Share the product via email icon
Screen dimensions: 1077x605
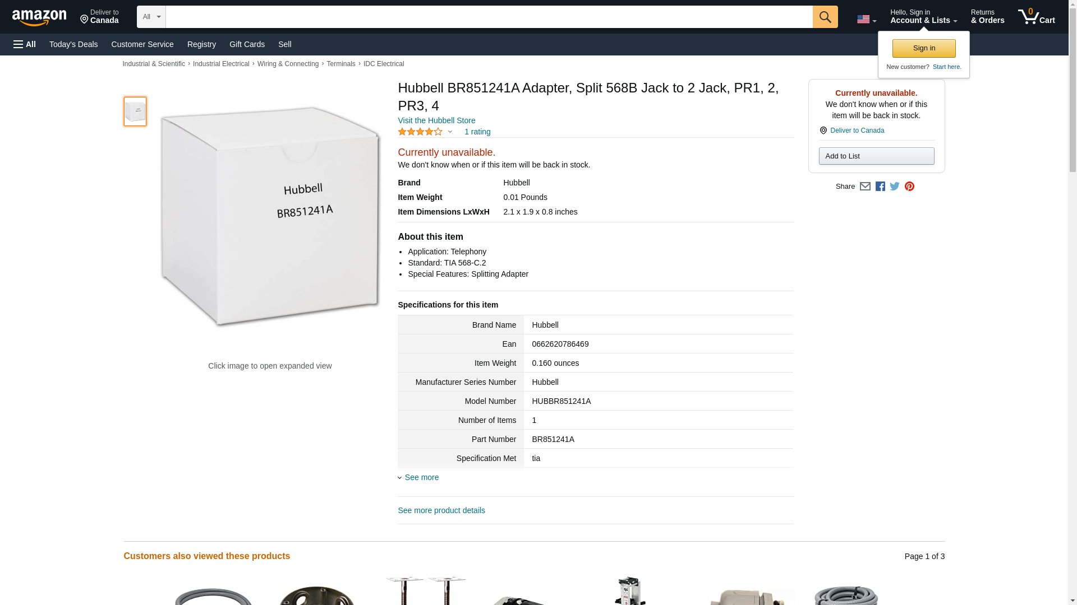coord(865,187)
